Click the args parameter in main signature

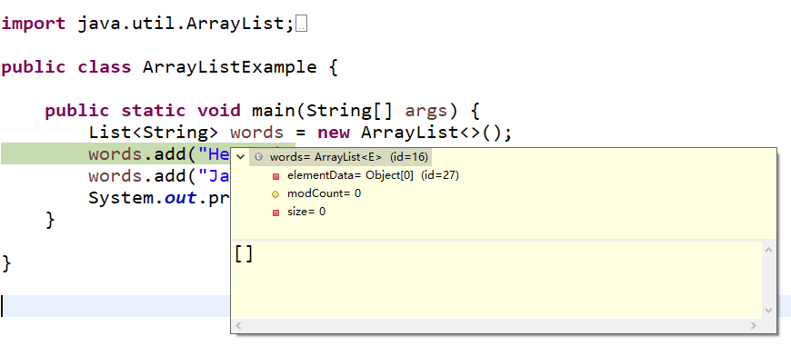[426, 111]
